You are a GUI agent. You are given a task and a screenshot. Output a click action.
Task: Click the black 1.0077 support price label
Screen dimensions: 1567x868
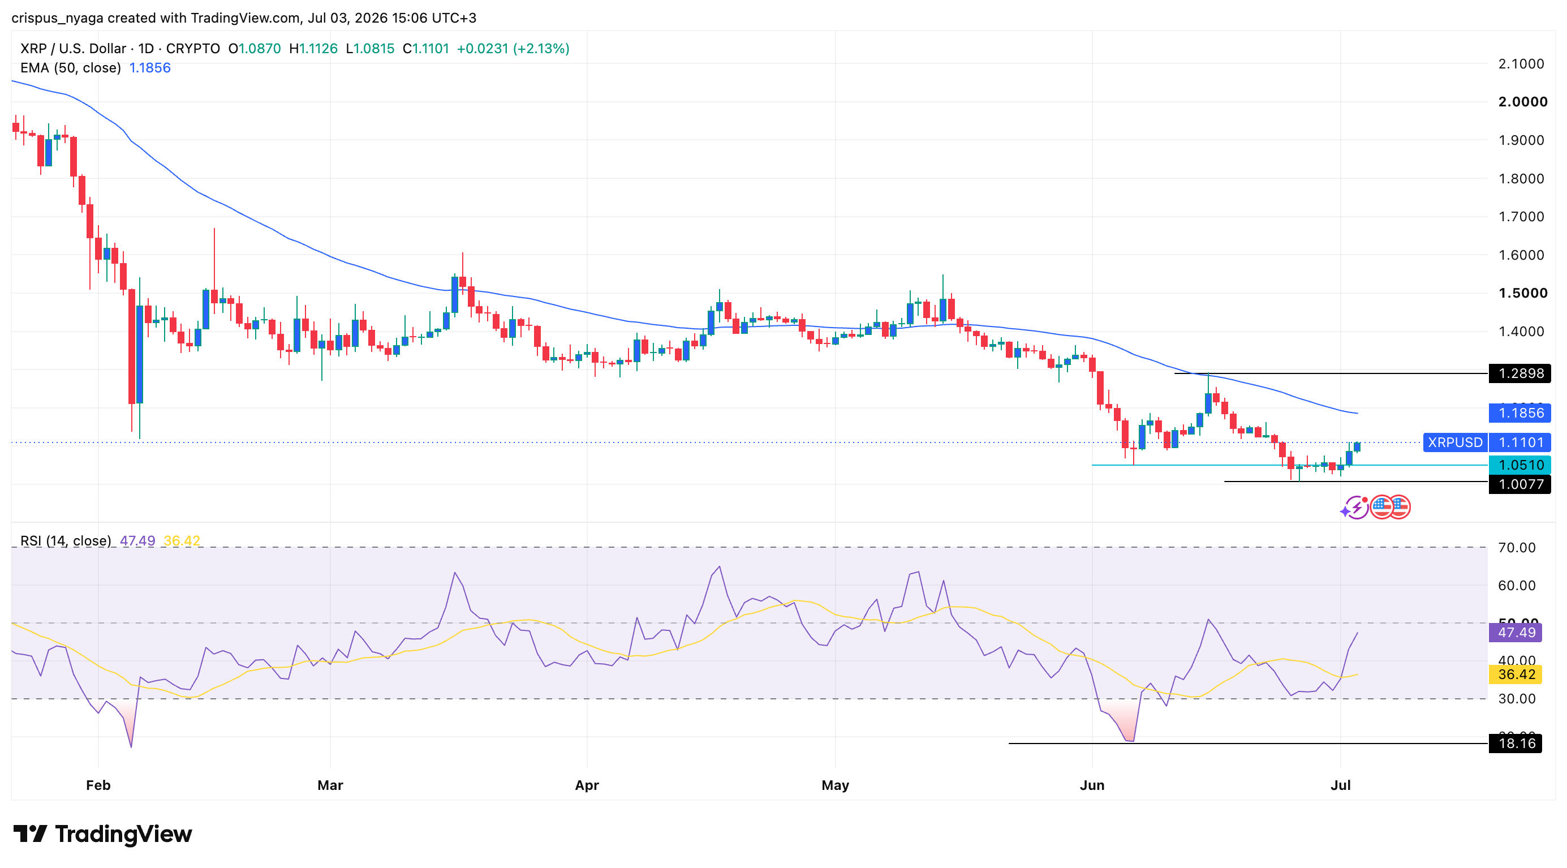[1520, 484]
